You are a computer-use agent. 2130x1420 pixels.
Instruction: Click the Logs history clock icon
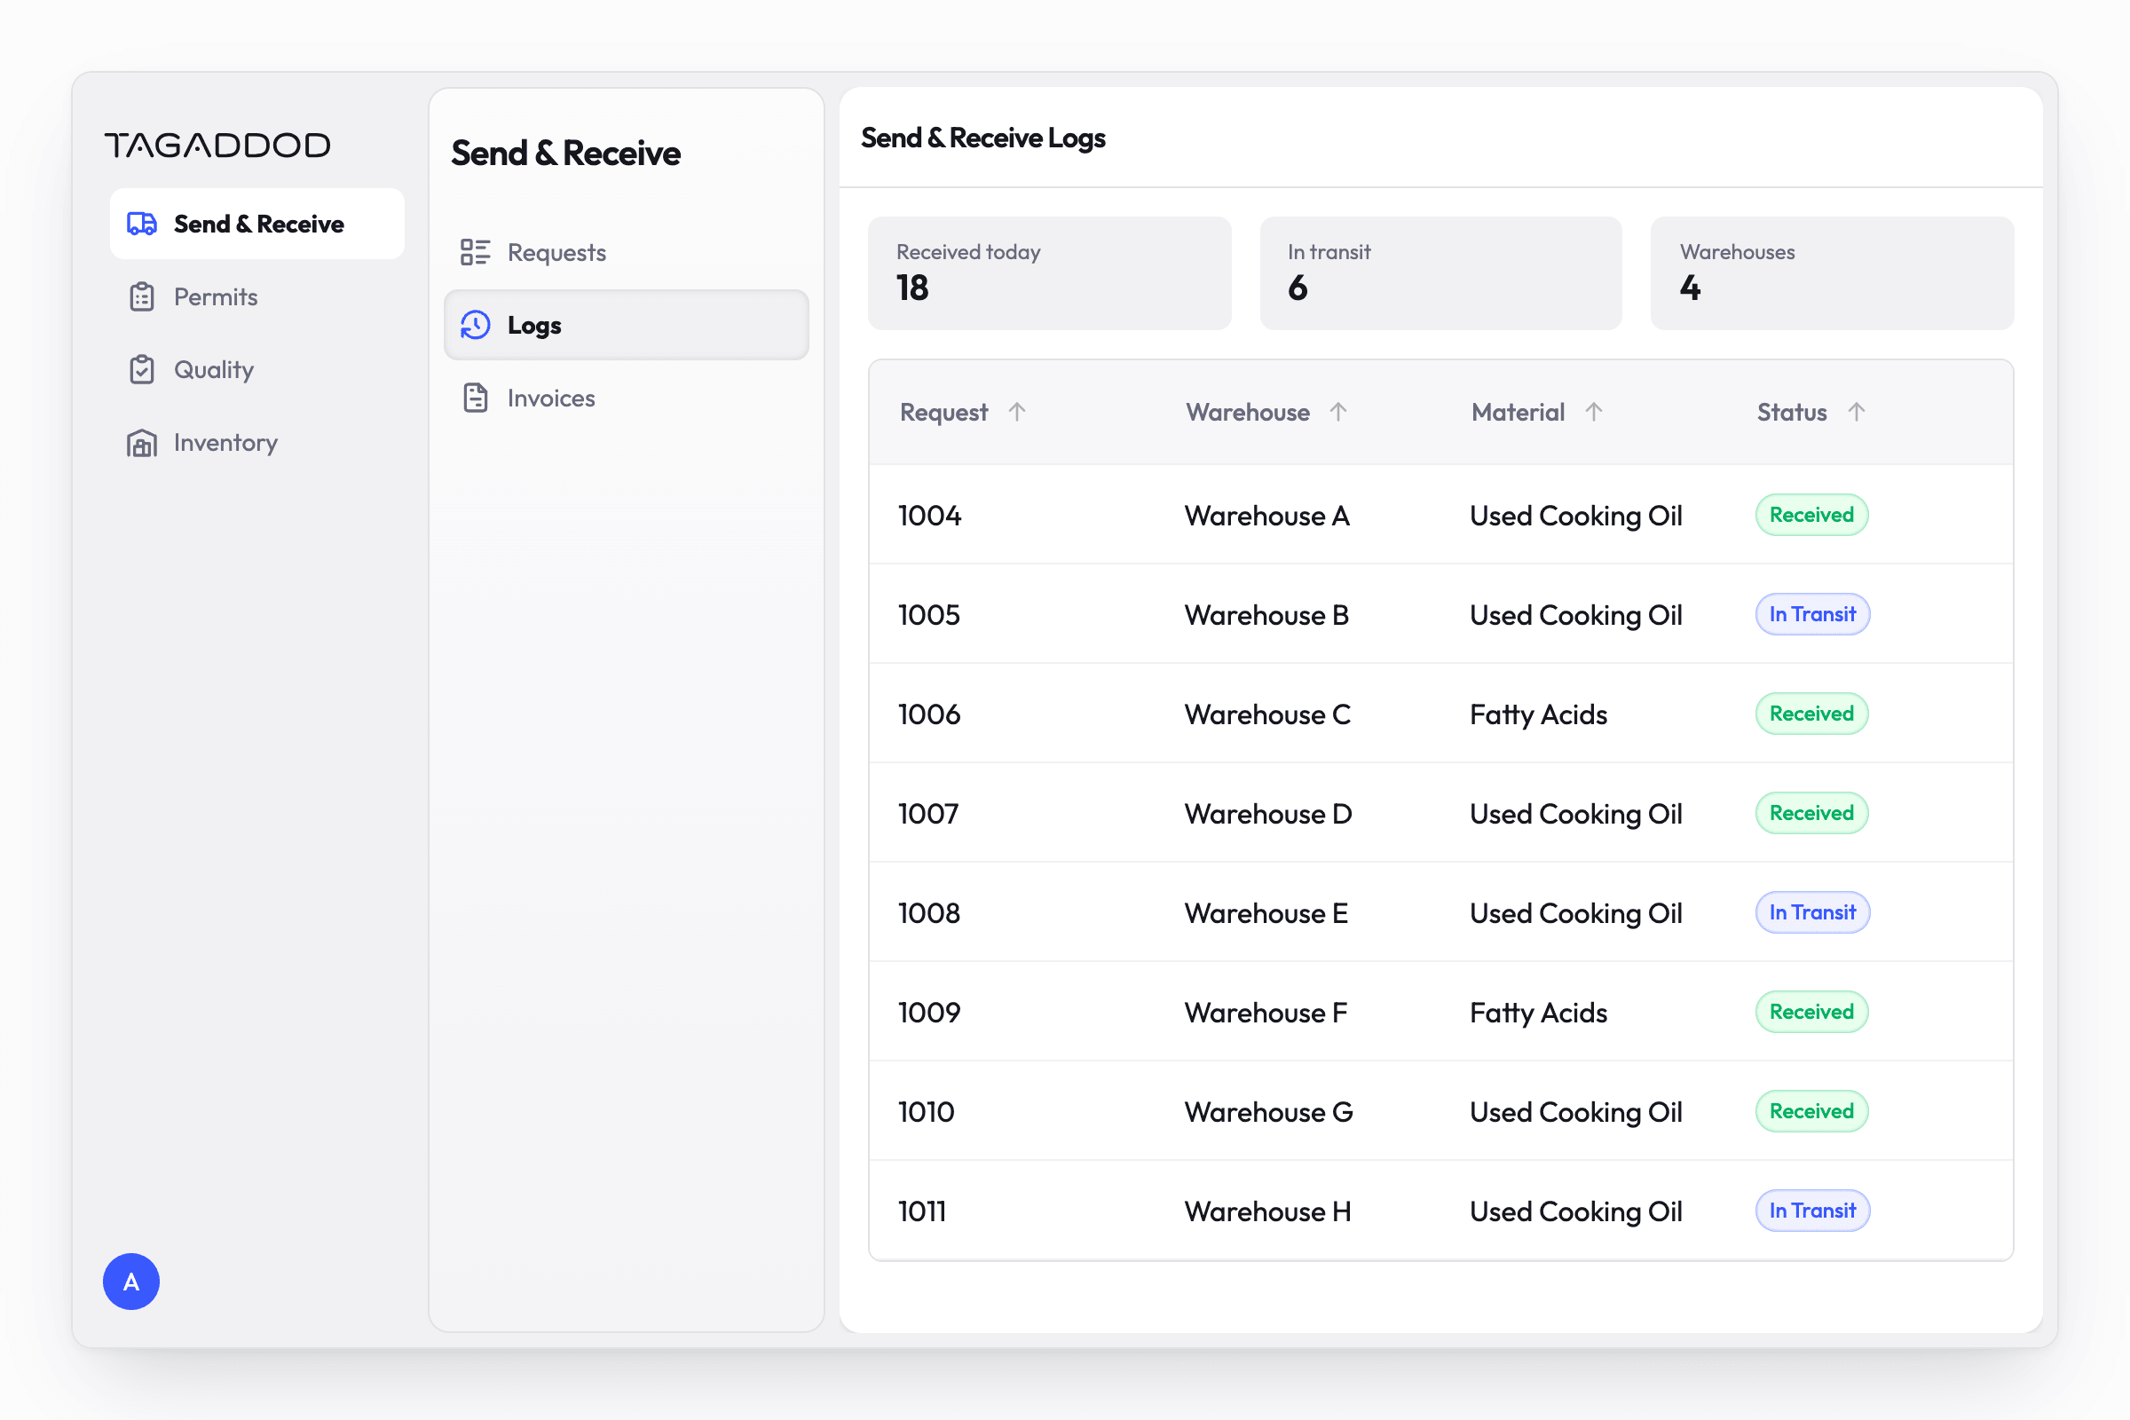point(476,325)
